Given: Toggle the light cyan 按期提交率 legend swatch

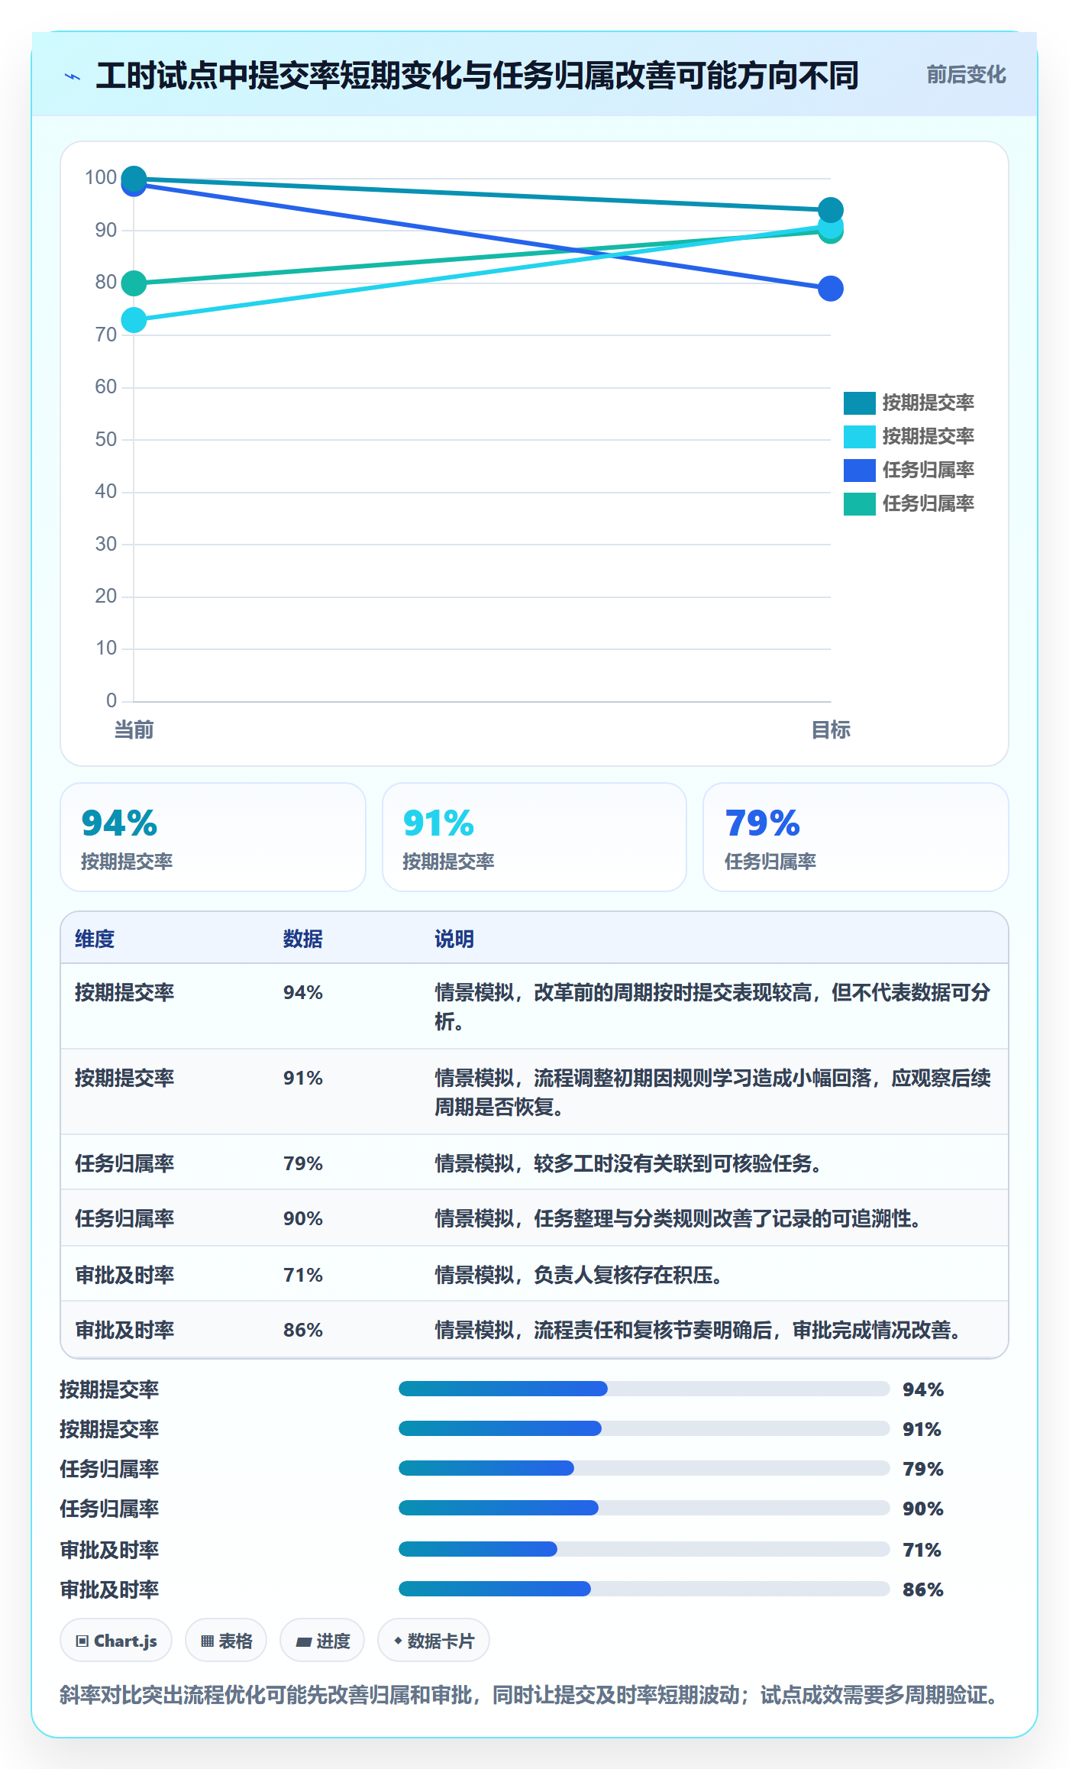Looking at the screenshot, I should (859, 436).
